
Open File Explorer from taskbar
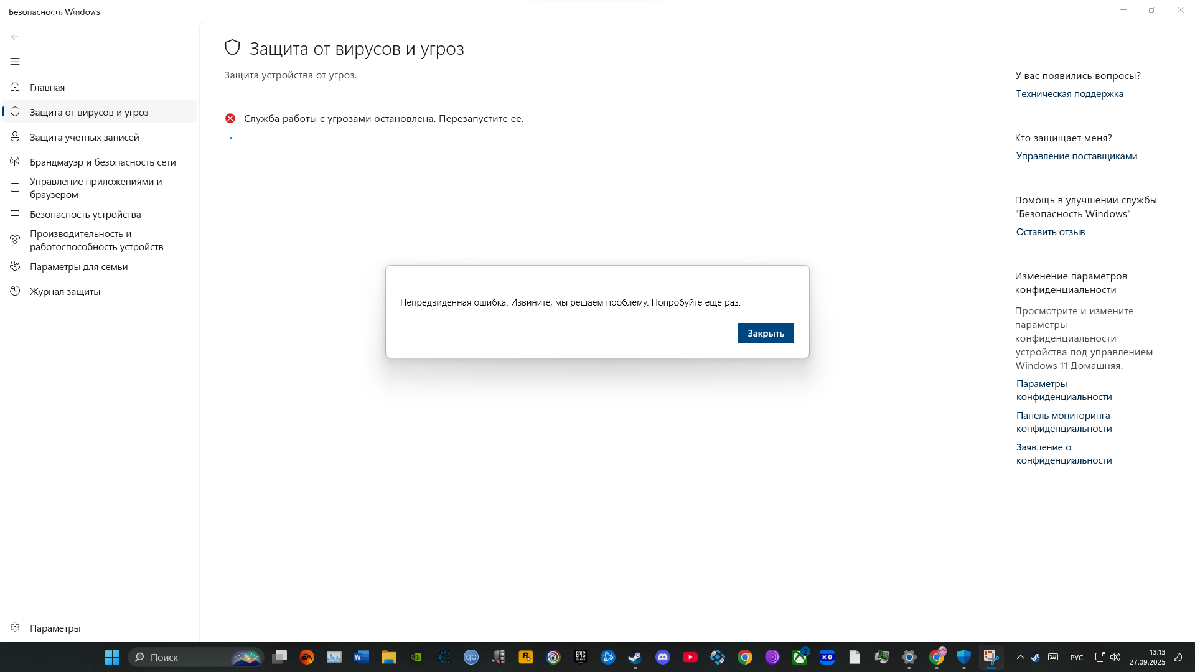point(389,657)
